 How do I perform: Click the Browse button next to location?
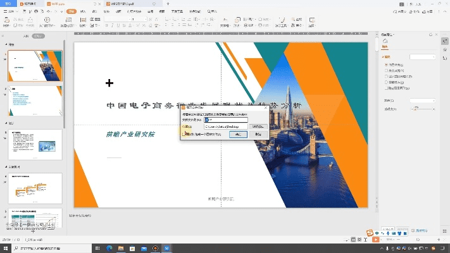pos(256,126)
